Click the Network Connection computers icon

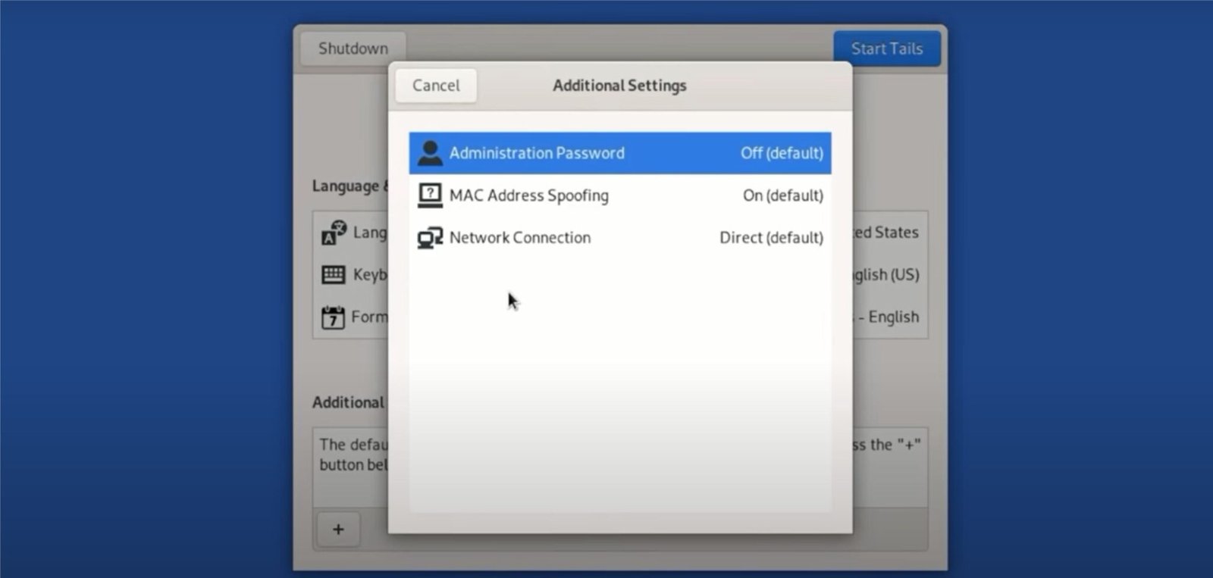(x=430, y=238)
